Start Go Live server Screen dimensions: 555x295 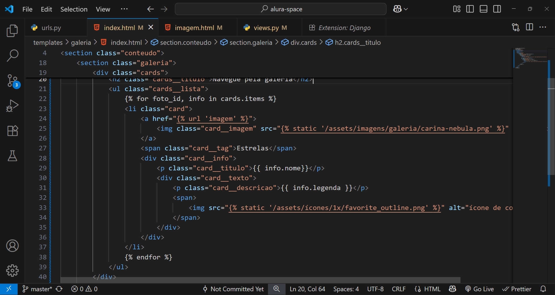[x=480, y=289]
